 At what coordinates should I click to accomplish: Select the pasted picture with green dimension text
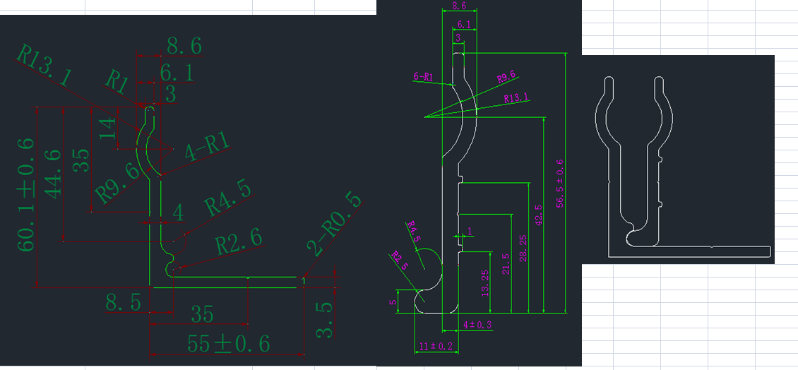pos(189,191)
